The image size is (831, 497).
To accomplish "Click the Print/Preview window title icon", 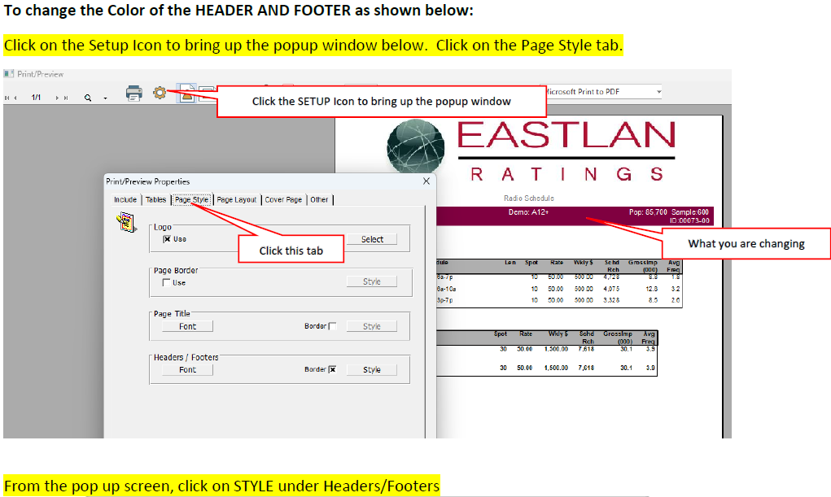I will [8, 74].
